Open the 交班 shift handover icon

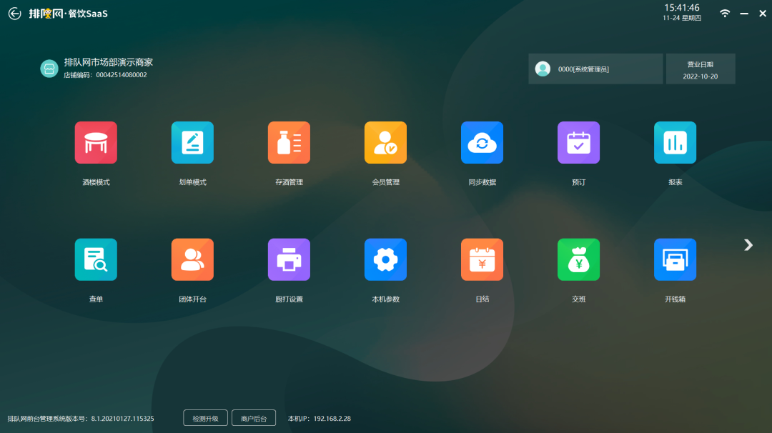tap(578, 259)
